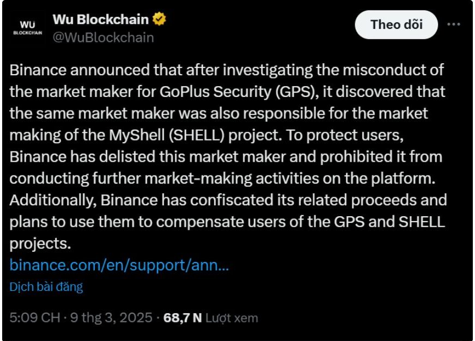The height and width of the screenshot is (341, 475).
Task: Open the Wu Blockchain profile avatar
Action: pos(27,28)
